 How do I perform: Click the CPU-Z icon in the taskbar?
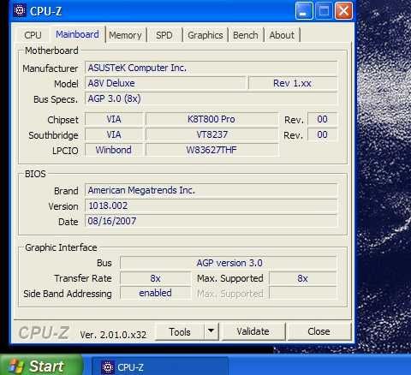(108, 367)
